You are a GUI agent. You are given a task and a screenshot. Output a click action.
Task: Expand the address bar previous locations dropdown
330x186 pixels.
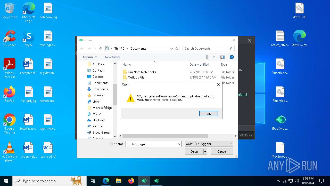(x=172, y=49)
